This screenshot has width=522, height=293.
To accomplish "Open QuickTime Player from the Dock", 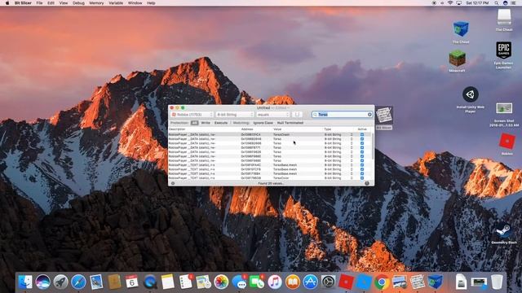I will (x=150, y=282).
